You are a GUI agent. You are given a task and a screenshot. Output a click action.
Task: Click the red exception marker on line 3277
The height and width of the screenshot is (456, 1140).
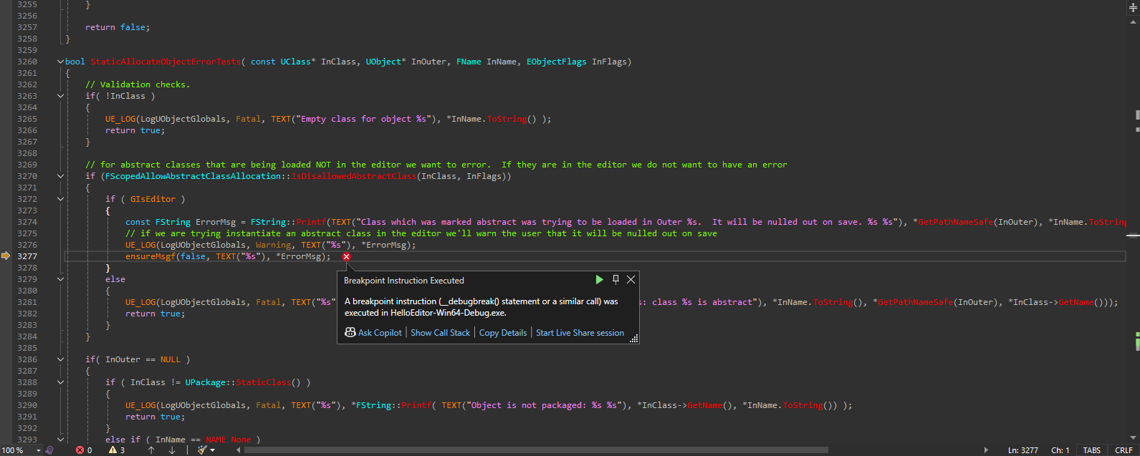[x=346, y=256]
